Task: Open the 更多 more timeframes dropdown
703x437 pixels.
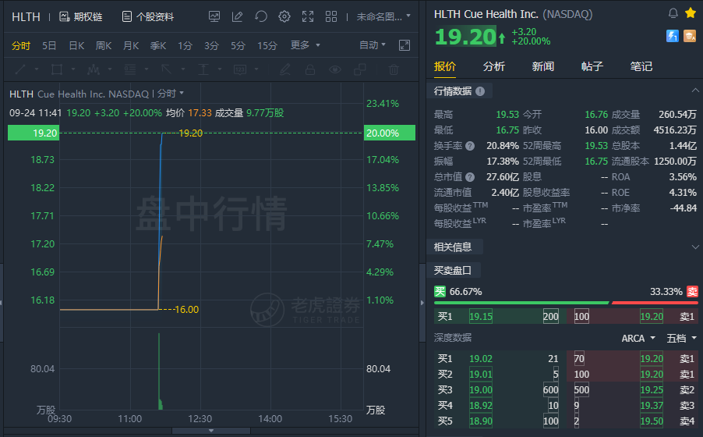Action: coord(305,45)
